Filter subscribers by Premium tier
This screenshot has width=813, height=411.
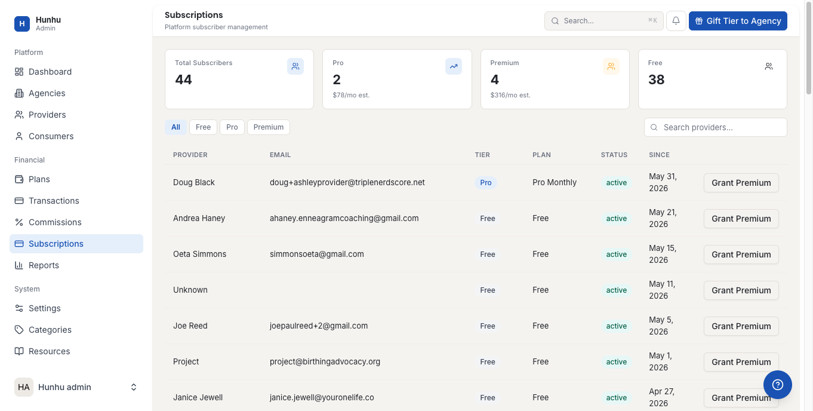point(269,127)
